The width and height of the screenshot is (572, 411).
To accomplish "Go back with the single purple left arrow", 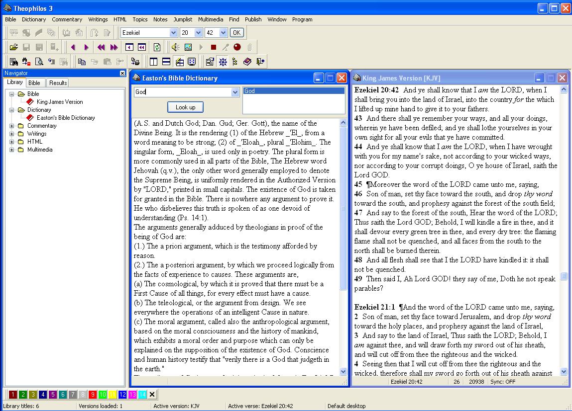I will [73, 47].
